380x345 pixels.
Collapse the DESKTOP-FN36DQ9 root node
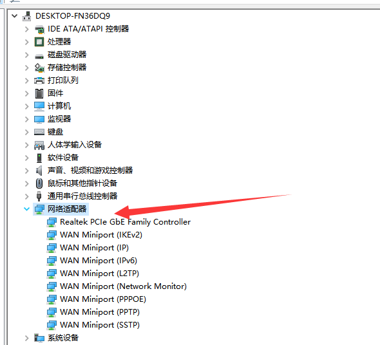click(x=15, y=16)
